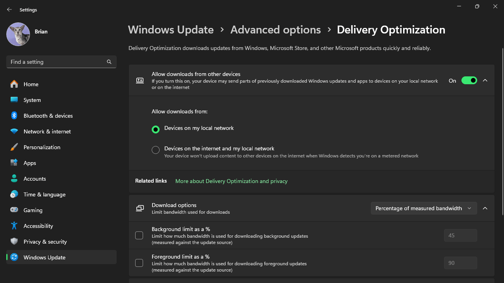Click Brian's profile avatar picture
Viewport: 504px width, 283px height.
pyautogui.click(x=18, y=34)
